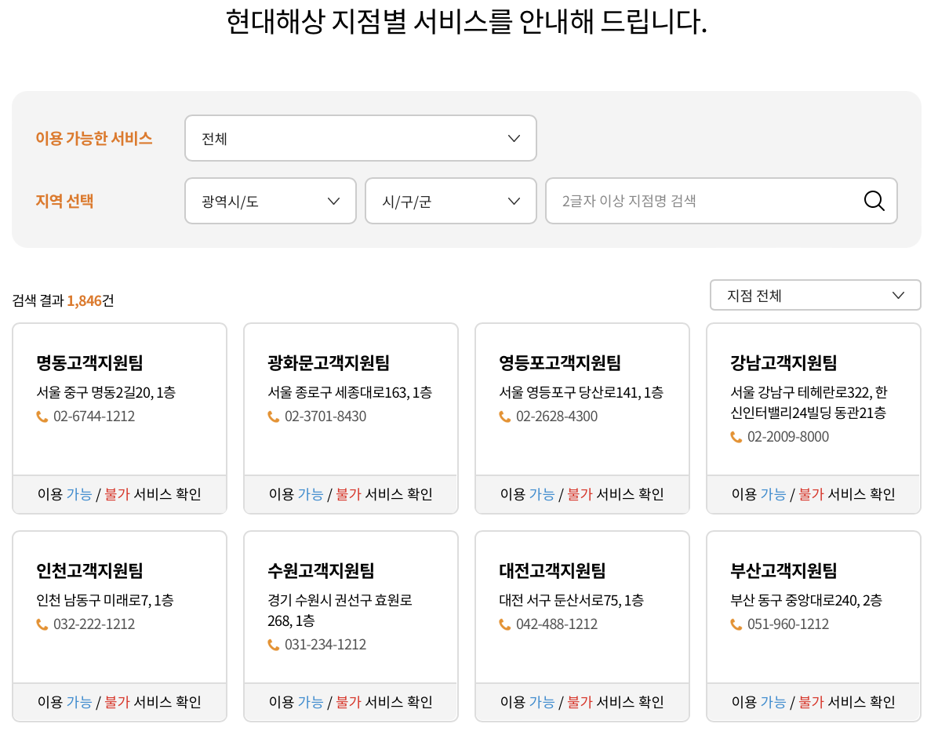Screen dimensions: 938x742
Task: Select the 대전고객지원팀 branch title
Action: click(x=552, y=570)
